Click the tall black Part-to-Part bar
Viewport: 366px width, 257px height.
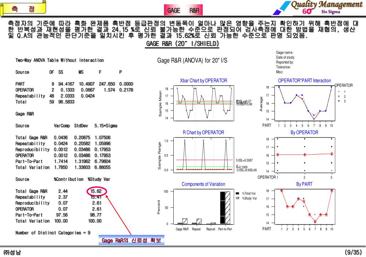tap(223, 208)
